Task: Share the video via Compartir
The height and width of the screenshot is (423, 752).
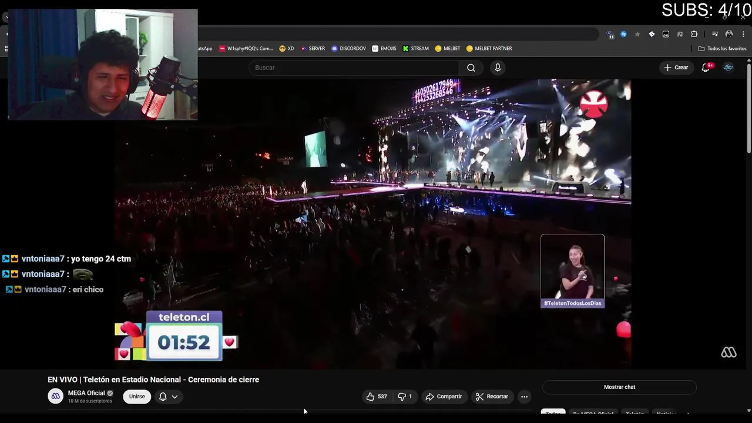Action: (x=444, y=397)
